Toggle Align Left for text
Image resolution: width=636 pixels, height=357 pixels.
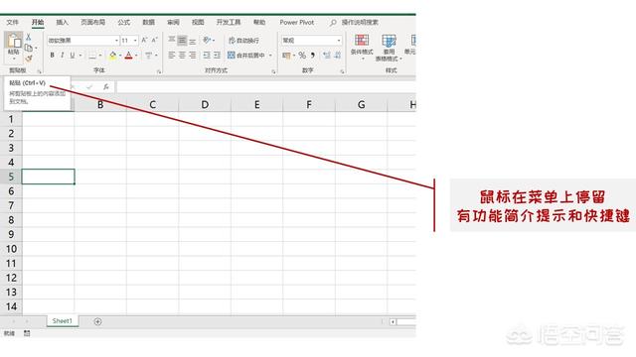click(172, 56)
